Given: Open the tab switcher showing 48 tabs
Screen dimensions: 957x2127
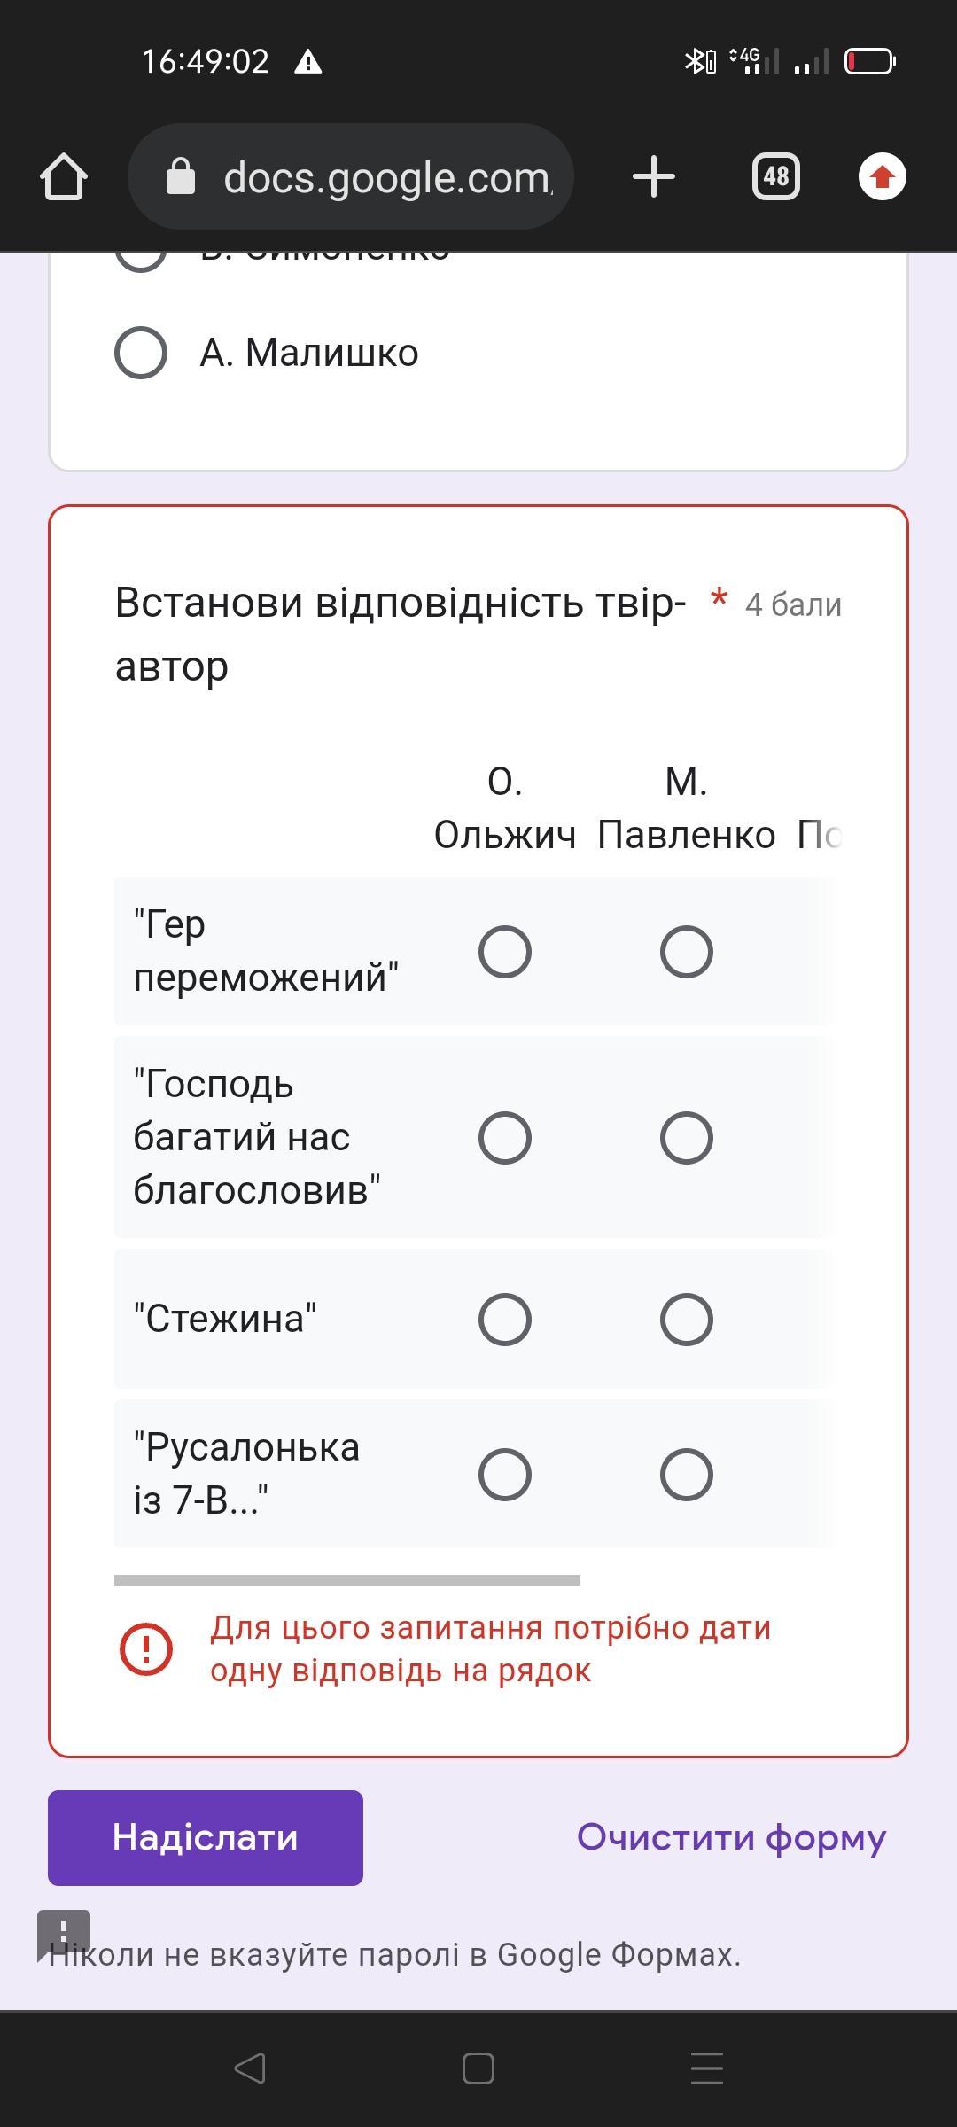Looking at the screenshot, I should point(775,177).
